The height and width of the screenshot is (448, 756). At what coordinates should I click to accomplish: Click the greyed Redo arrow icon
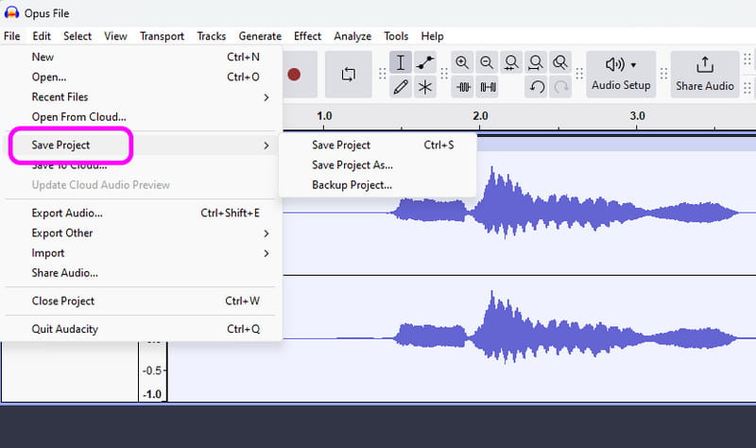click(560, 87)
